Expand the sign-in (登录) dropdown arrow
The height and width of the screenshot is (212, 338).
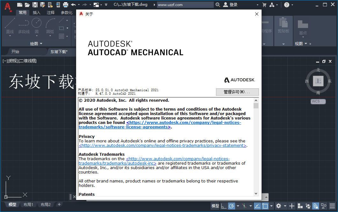tap(257, 5)
